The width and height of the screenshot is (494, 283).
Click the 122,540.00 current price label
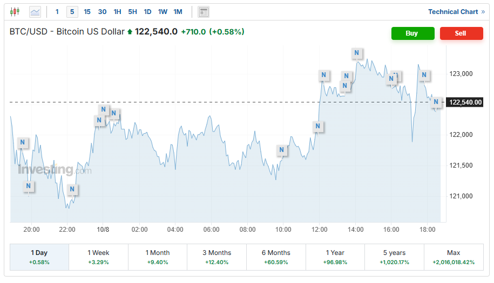(x=465, y=102)
